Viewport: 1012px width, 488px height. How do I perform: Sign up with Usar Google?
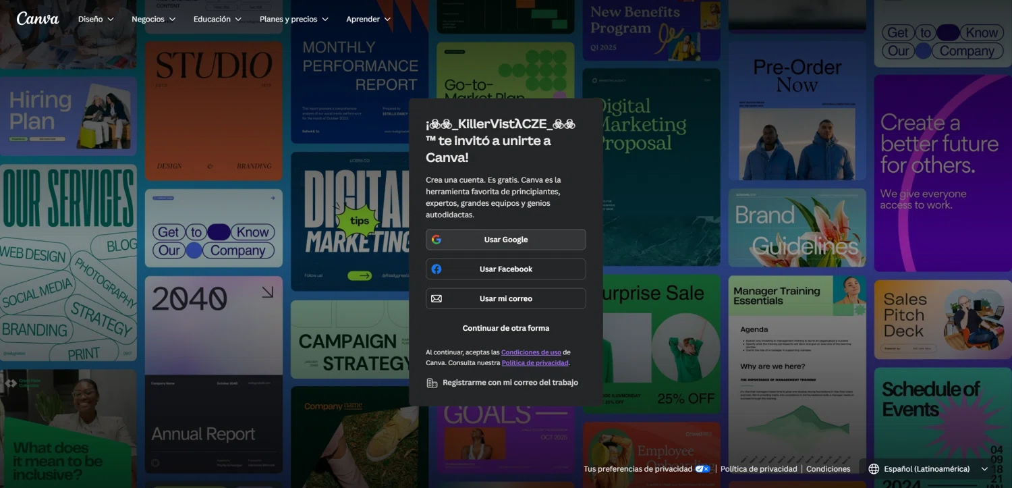[506, 240]
